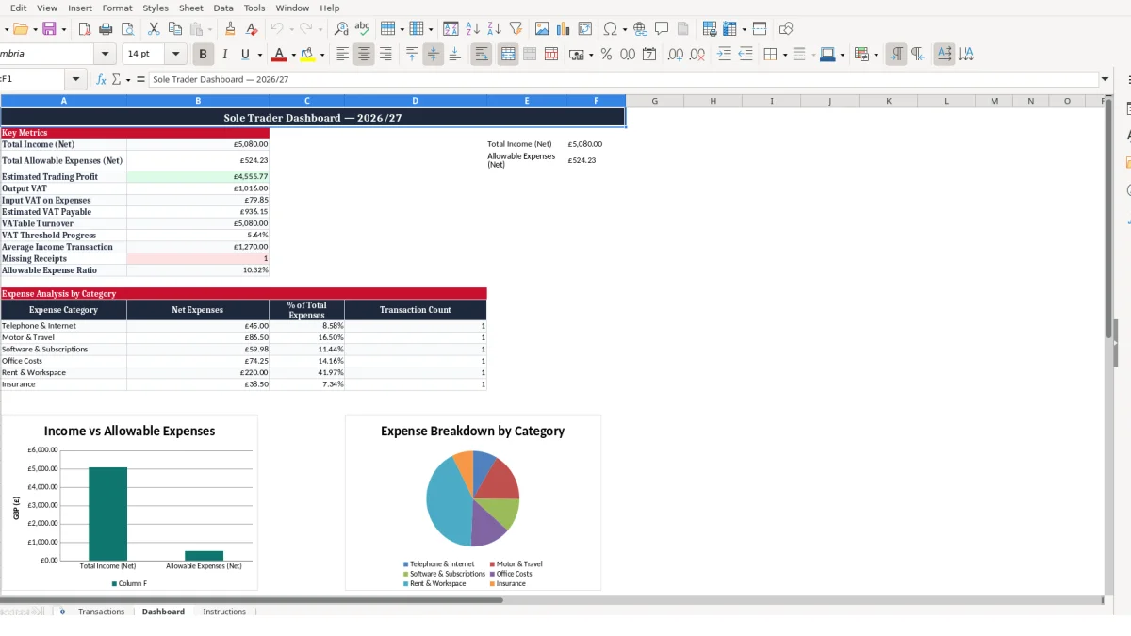This screenshot has width=1131, height=636.
Task: Open the font name dropdown
Action: [106, 55]
